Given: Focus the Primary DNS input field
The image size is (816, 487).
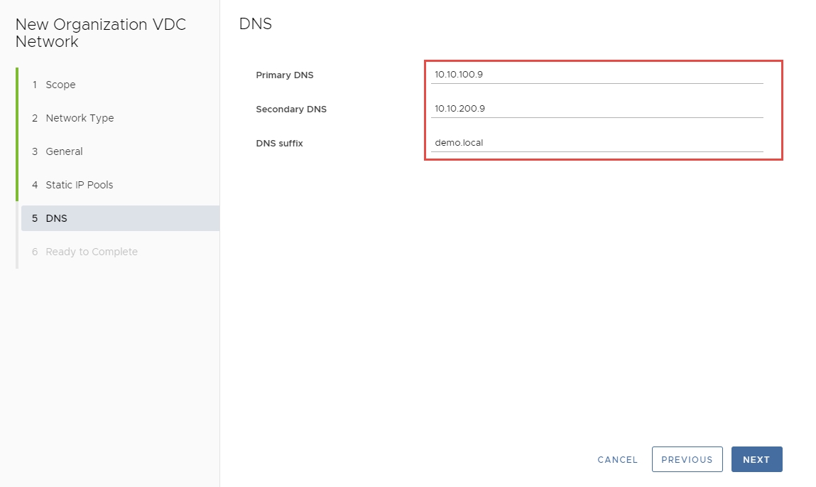Looking at the screenshot, I should pos(597,75).
